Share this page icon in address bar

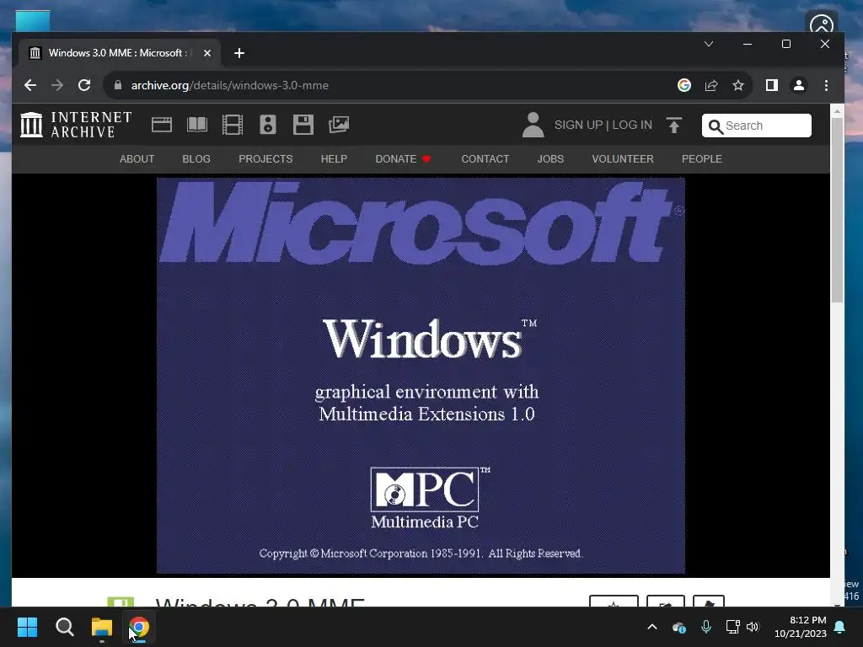pyautogui.click(x=711, y=85)
